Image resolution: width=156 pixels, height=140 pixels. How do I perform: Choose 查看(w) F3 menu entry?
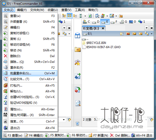point(30,16)
